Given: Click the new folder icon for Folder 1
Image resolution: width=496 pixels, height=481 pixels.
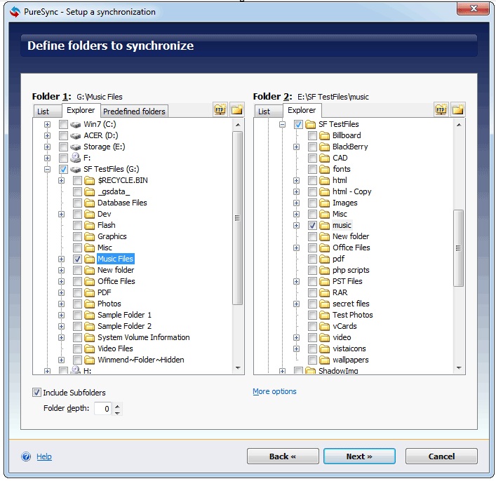Looking at the screenshot, I should 236,110.
